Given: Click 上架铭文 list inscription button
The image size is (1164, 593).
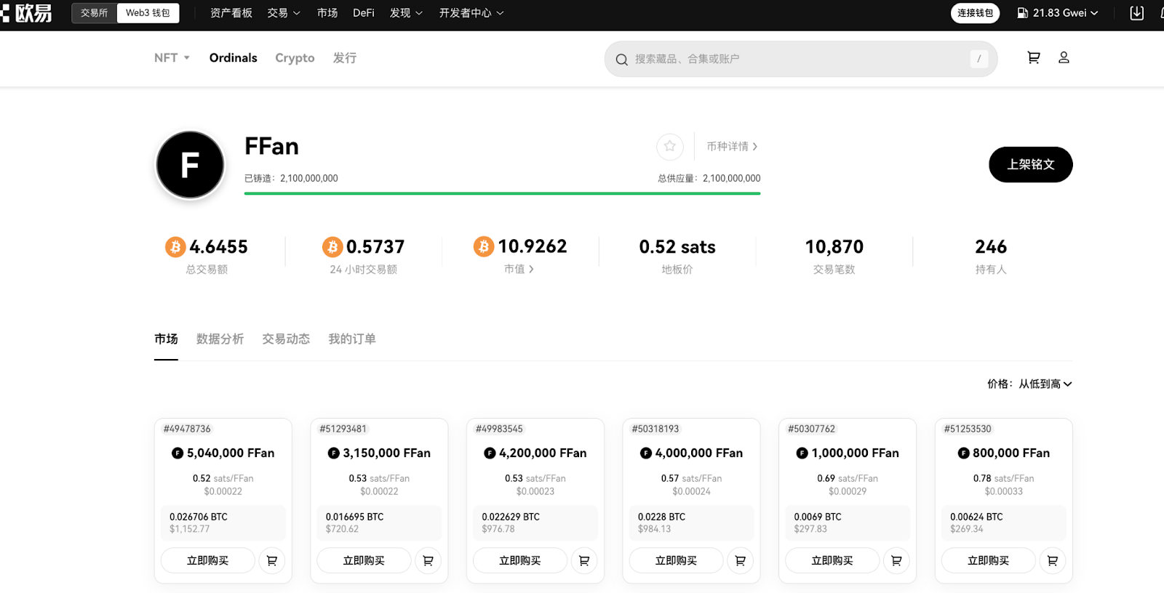Looking at the screenshot, I should [x=1030, y=164].
